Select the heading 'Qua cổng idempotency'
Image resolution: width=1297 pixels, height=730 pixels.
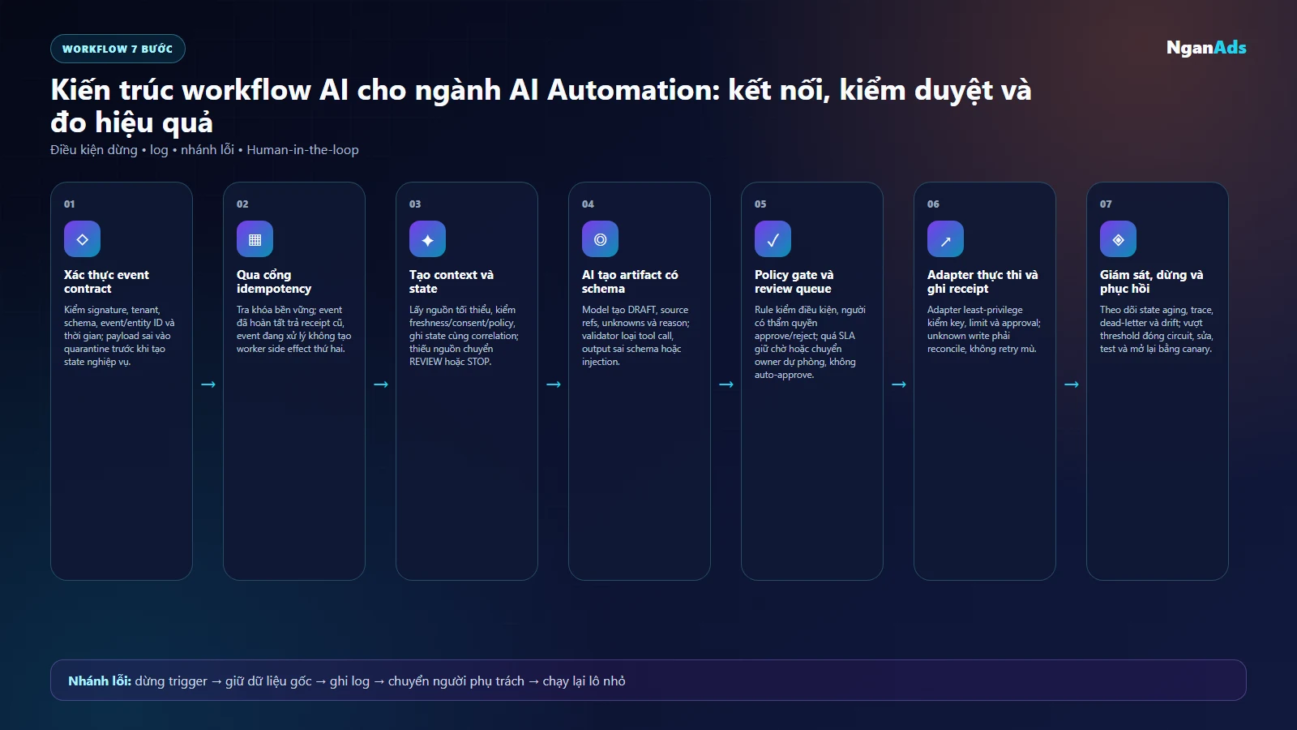274,281
